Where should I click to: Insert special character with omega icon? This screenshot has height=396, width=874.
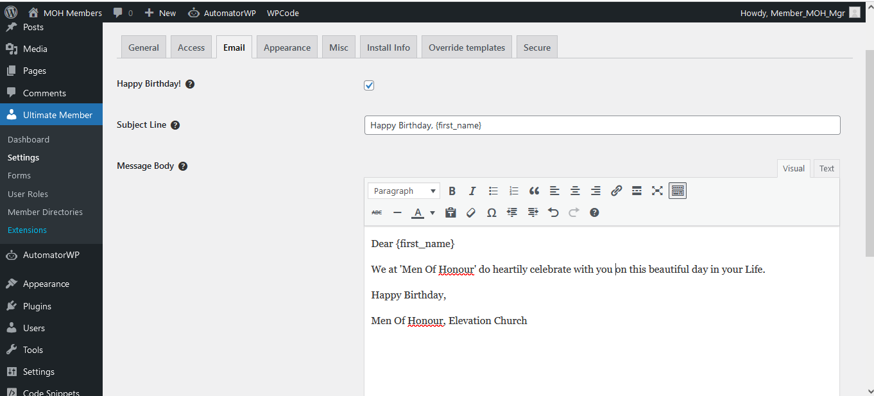(492, 212)
